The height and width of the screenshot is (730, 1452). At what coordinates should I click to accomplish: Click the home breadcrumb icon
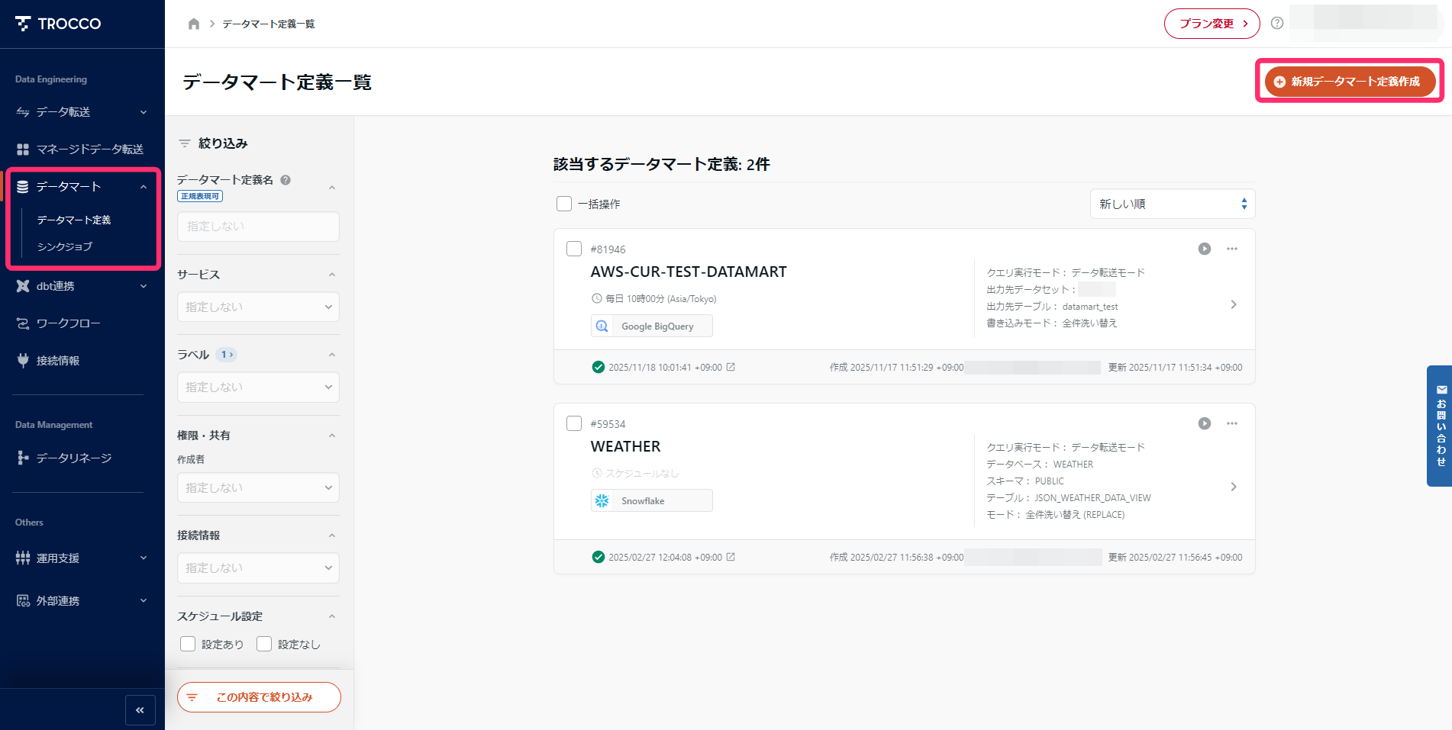click(193, 24)
